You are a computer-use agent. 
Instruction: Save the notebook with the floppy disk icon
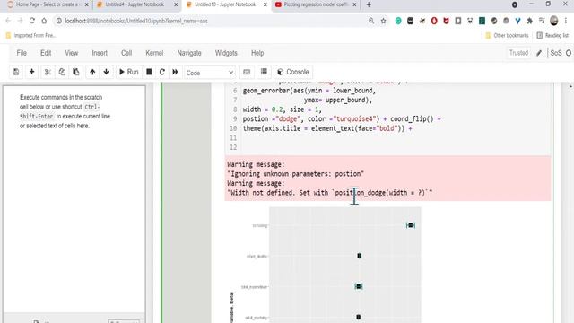(16, 72)
